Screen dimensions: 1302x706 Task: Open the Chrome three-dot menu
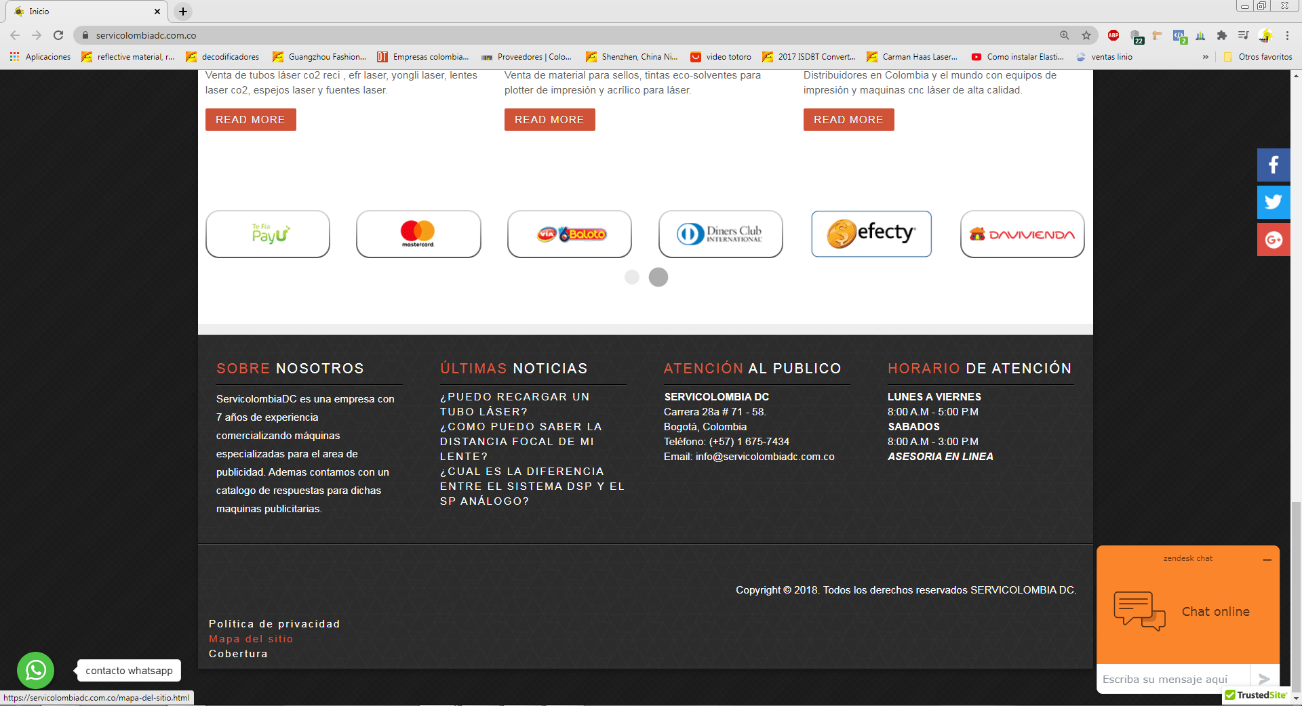(x=1287, y=35)
